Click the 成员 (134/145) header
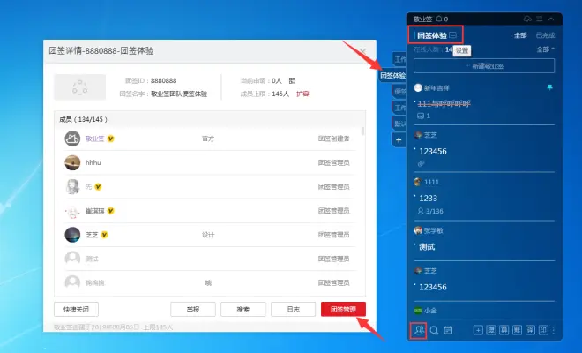Screen dimensions: 582x353 (84, 120)
